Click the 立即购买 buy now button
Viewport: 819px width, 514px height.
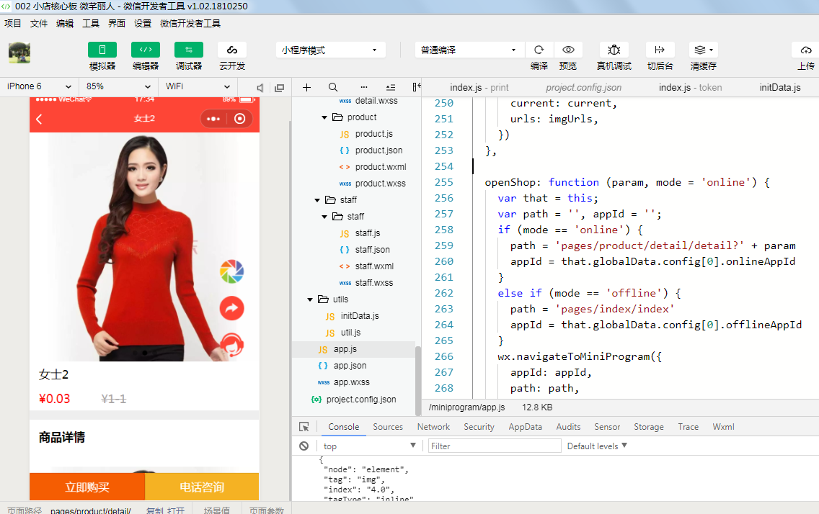(87, 487)
